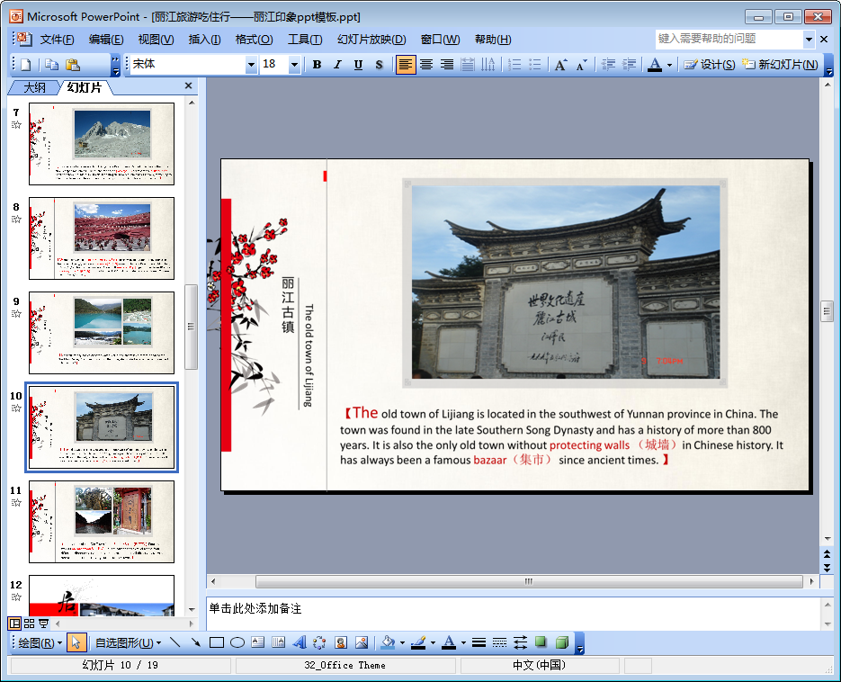The image size is (841, 682).
Task: Select the Arrow drawing tool
Action: click(195, 642)
